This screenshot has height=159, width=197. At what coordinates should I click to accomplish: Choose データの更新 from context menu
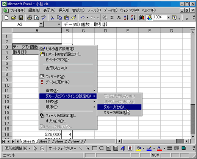click(x=68, y=82)
